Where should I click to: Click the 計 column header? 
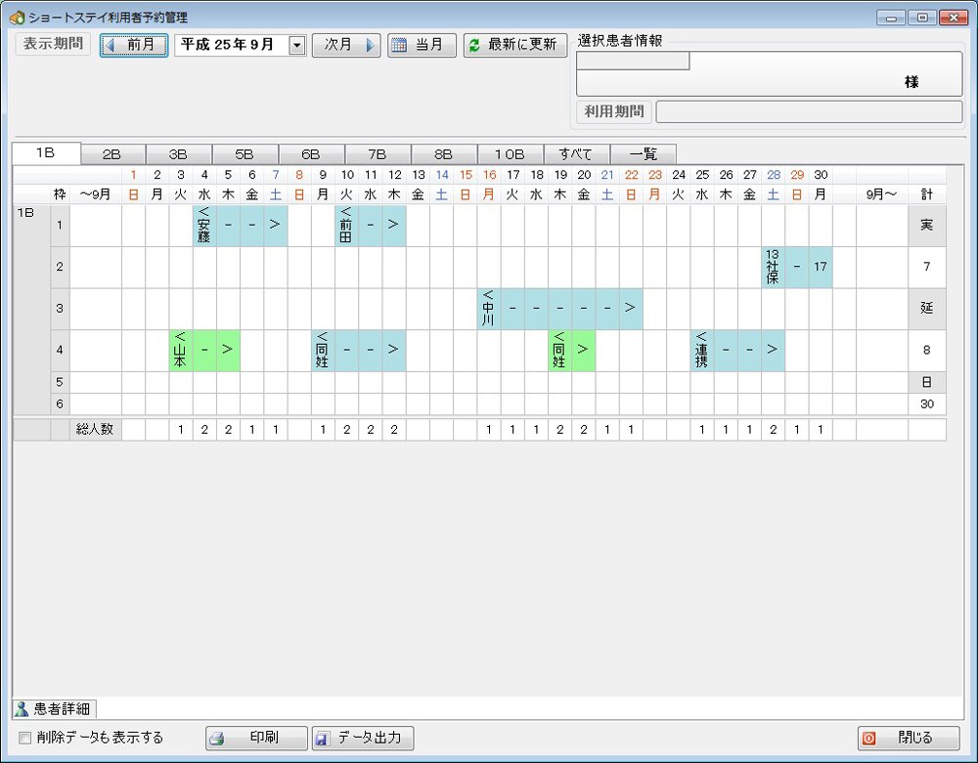tap(927, 194)
